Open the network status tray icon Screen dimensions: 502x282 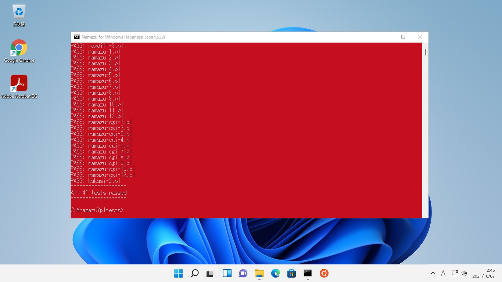click(455, 273)
